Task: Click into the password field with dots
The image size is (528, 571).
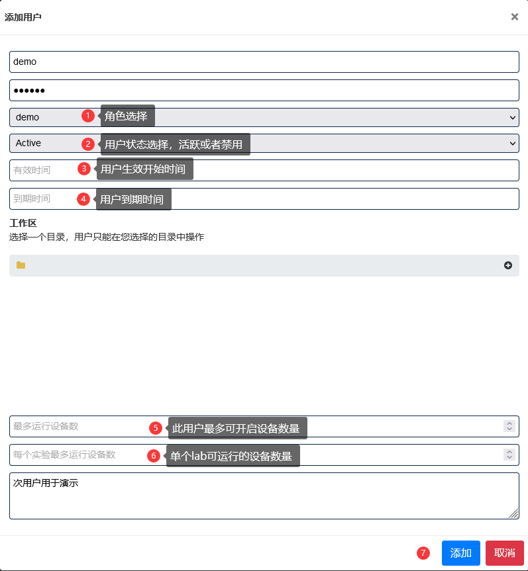Action: pos(264,90)
